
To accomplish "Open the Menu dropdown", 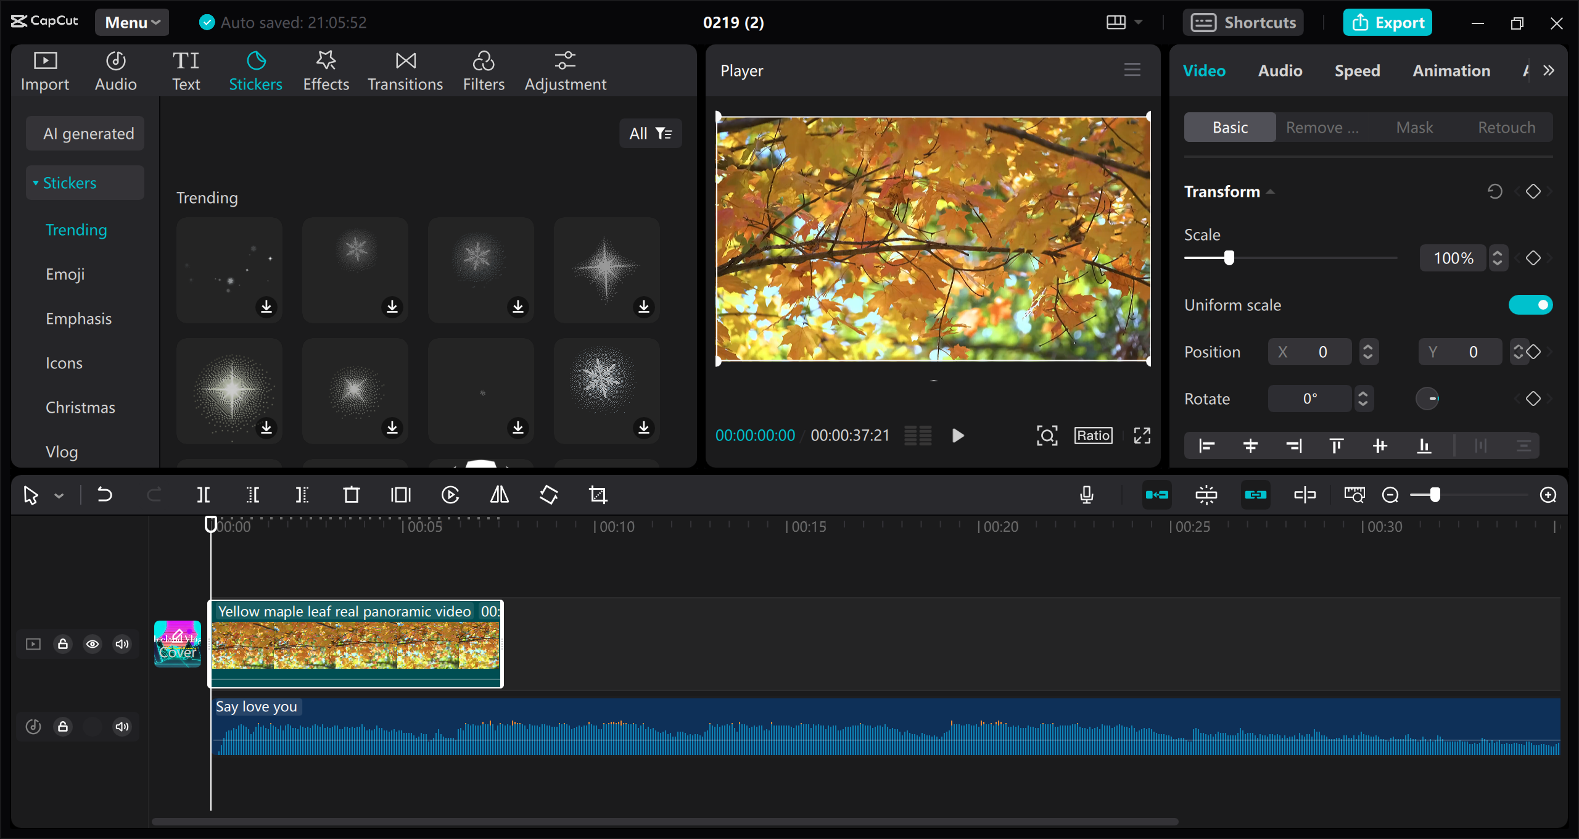I will pos(131,22).
